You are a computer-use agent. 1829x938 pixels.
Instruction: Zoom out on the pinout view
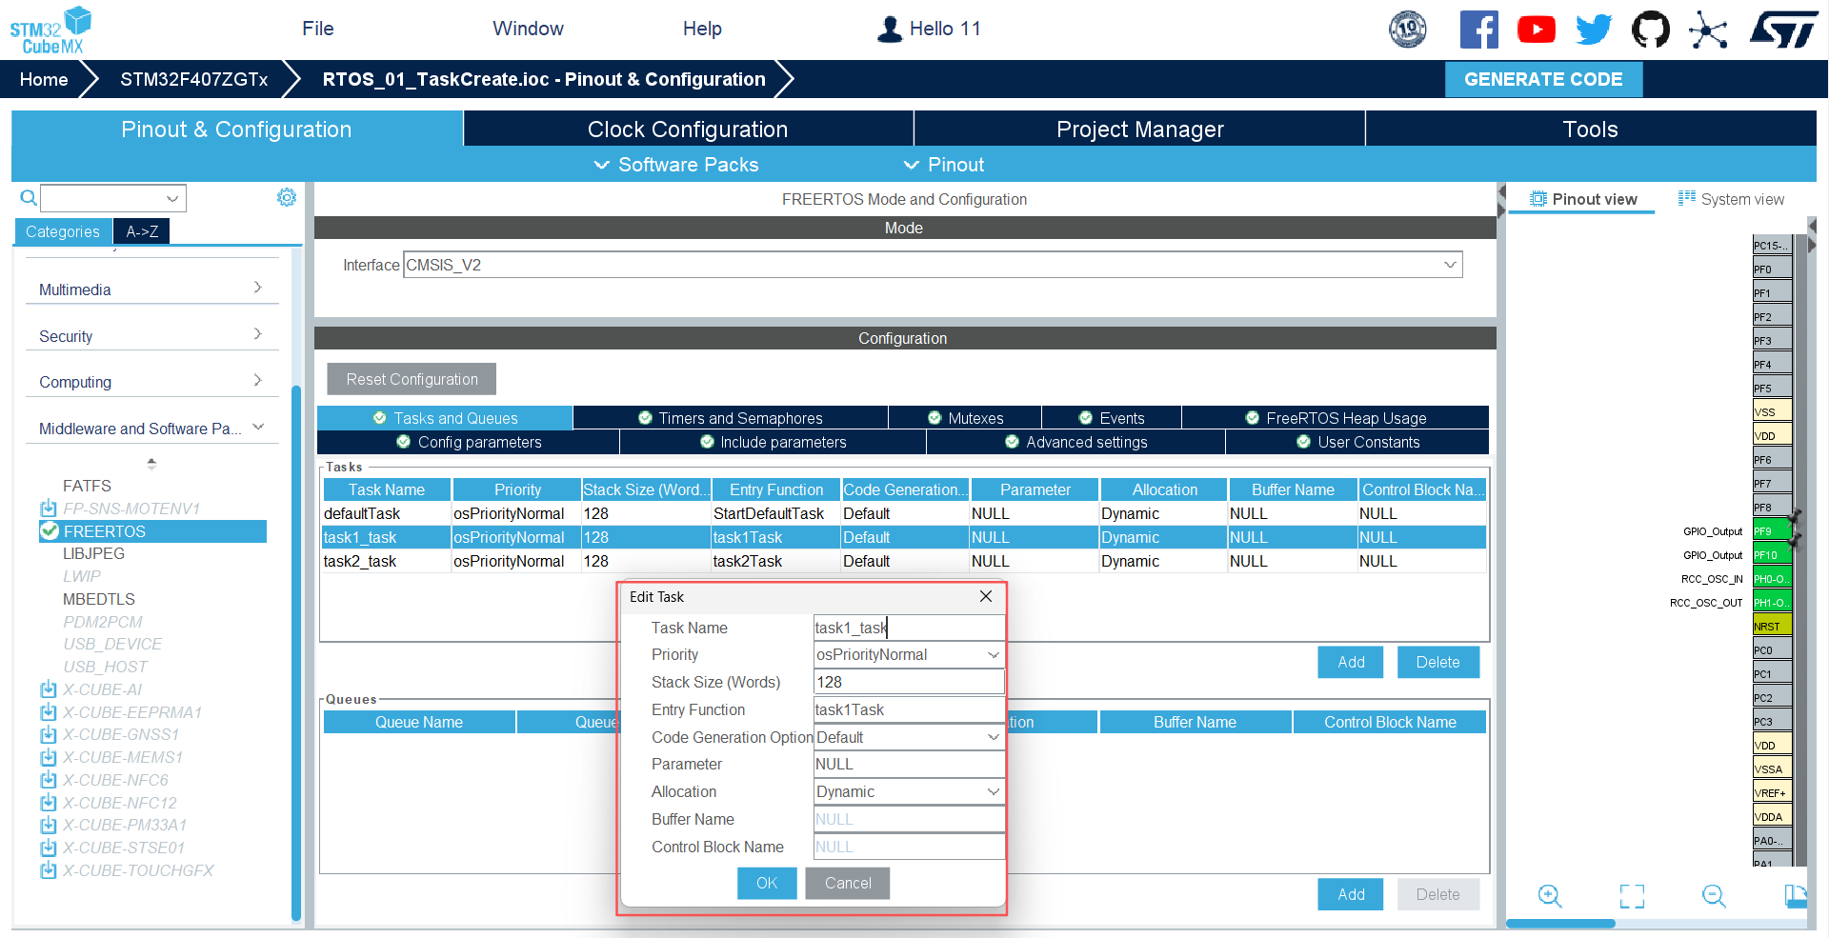click(1714, 896)
